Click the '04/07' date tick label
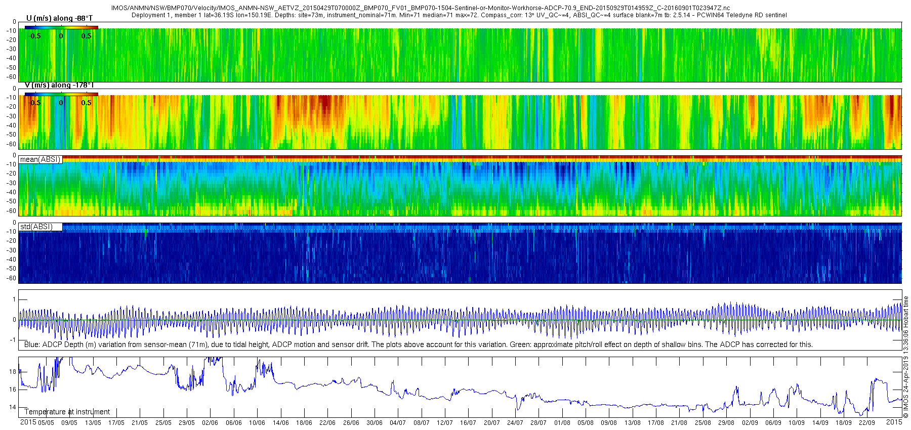 point(398,423)
